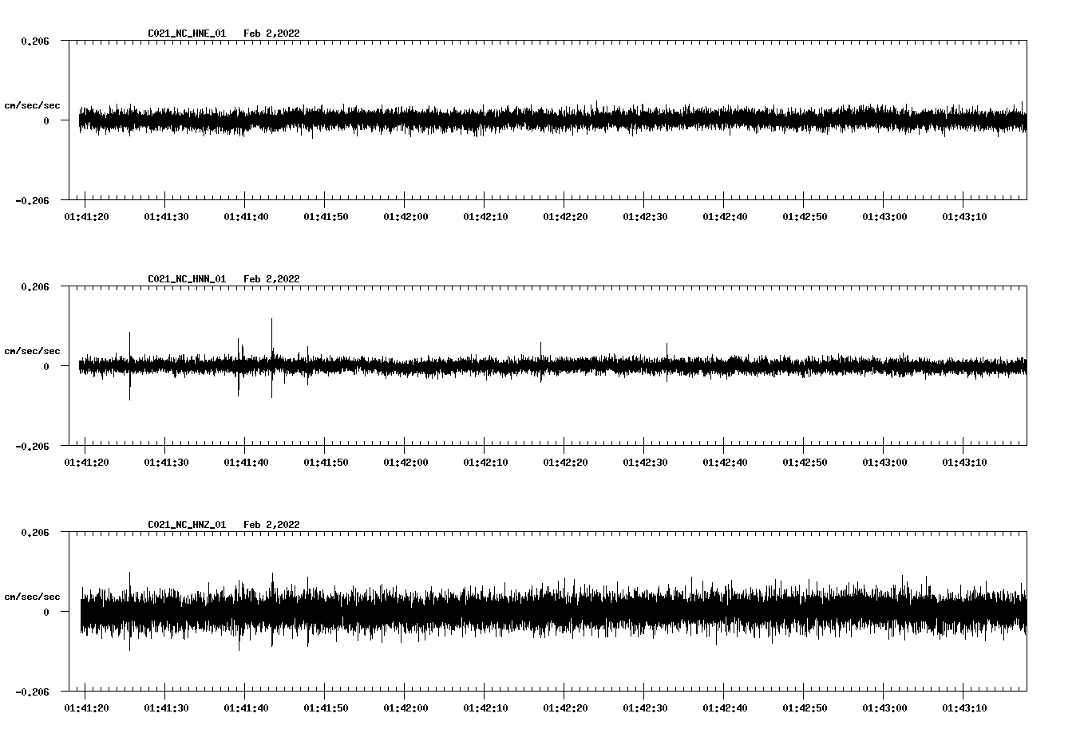Click the C021_NC_HNZ_01 channel title
This screenshot has width=1084, height=737.
187,525
